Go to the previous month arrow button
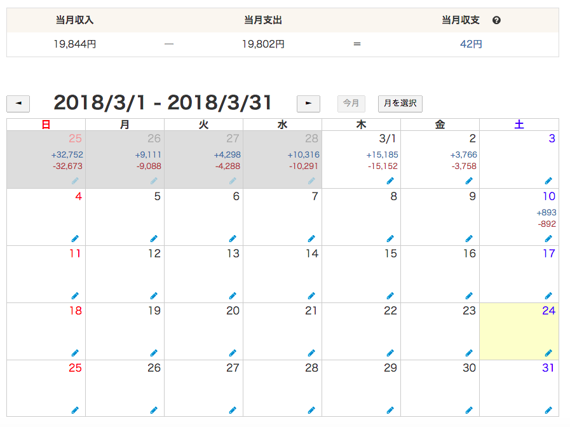Viewport: 570px width, 427px height. coord(18,104)
